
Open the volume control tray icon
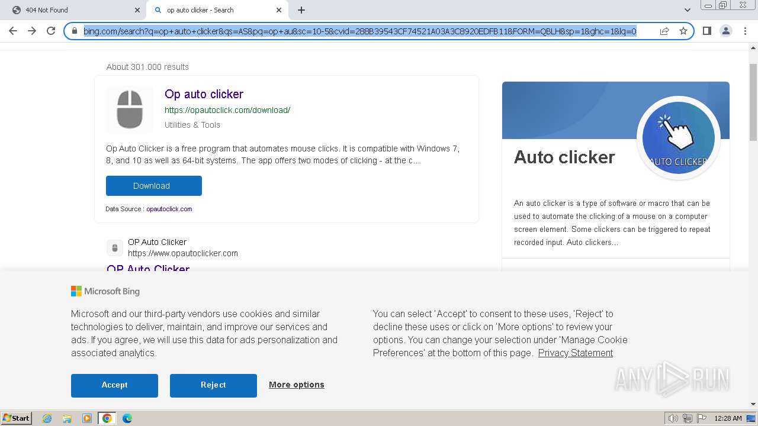(673, 418)
